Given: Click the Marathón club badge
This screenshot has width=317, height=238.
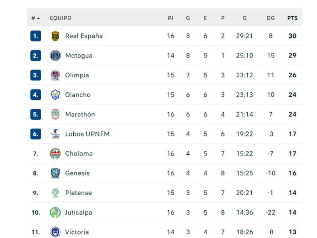Looking at the screenshot, I should pyautogui.click(x=55, y=114).
